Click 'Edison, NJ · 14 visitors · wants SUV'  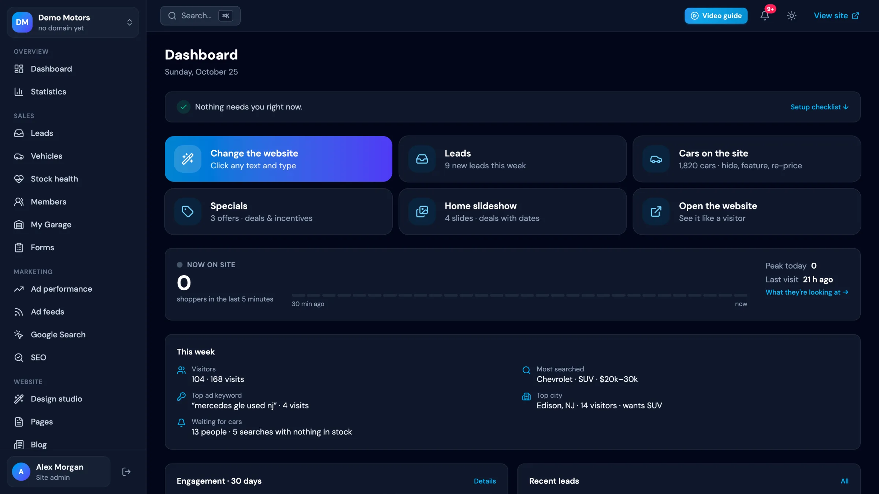(x=599, y=406)
